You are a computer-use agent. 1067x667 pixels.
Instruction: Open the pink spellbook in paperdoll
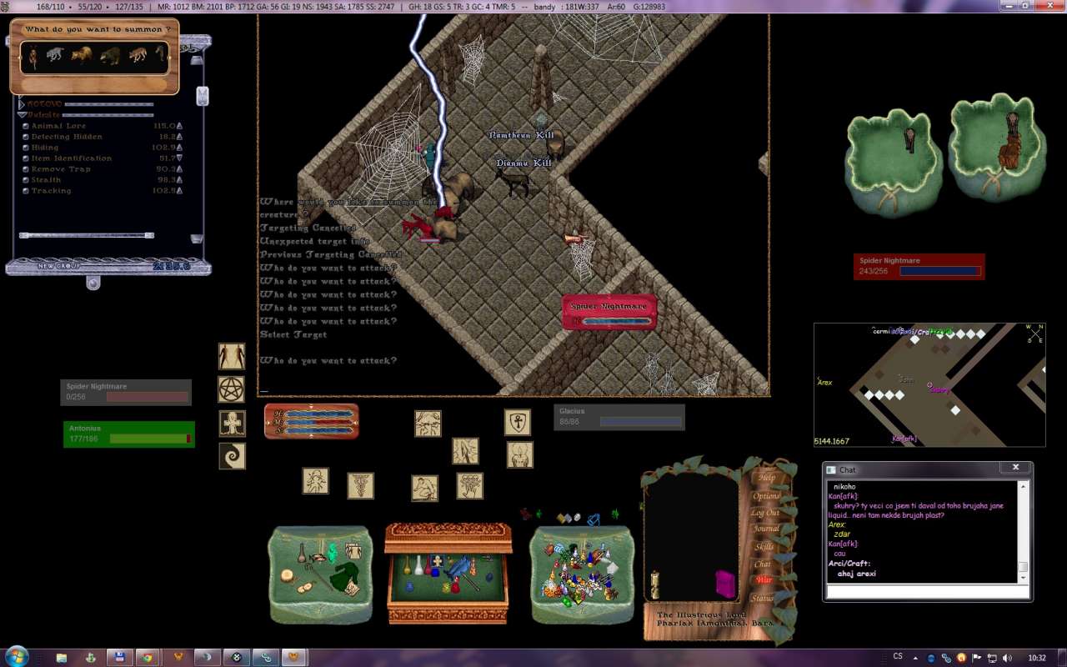click(725, 584)
